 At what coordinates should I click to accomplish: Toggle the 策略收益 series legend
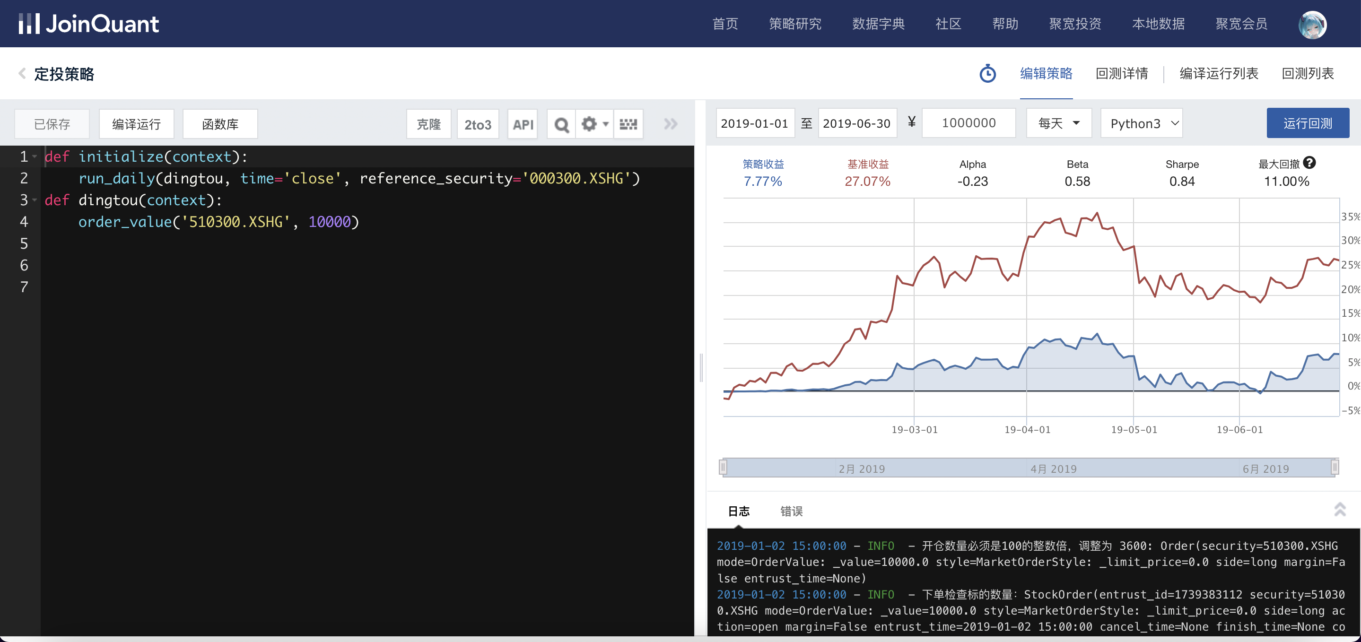click(x=763, y=165)
